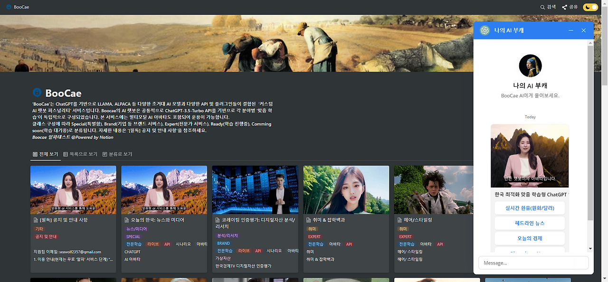Click the 뉴스/미디어 tag
The image size is (608, 282).
click(x=136, y=229)
